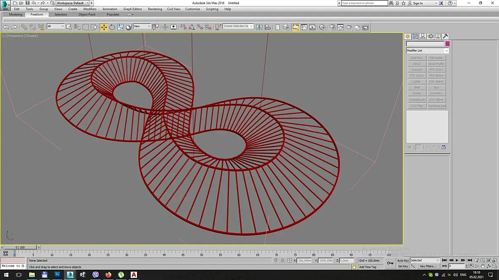499x280 pixels.
Task: Toggle the selection lock icon
Action: [282, 261]
